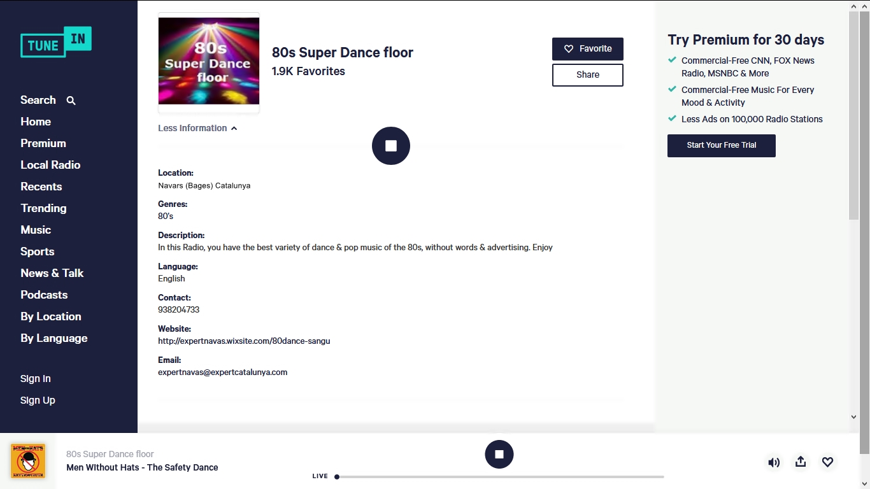Open the Search icon in sidebar
This screenshot has width=870, height=489.
(69, 101)
